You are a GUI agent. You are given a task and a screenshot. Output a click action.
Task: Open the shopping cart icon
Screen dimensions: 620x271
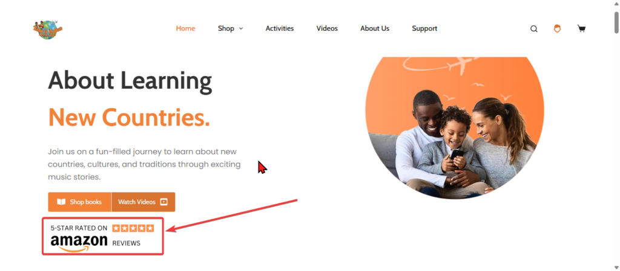581,28
